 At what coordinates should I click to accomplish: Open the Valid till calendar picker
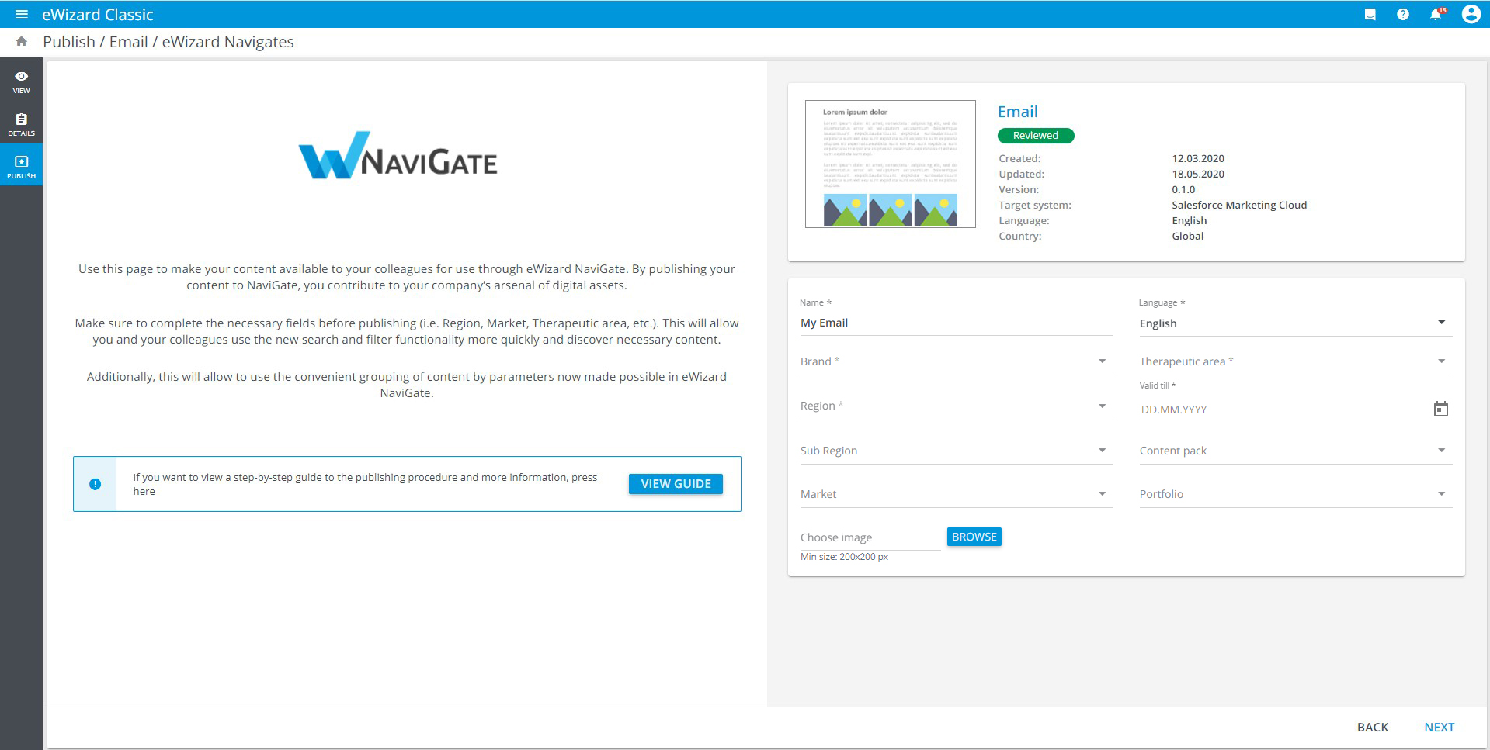click(x=1440, y=409)
